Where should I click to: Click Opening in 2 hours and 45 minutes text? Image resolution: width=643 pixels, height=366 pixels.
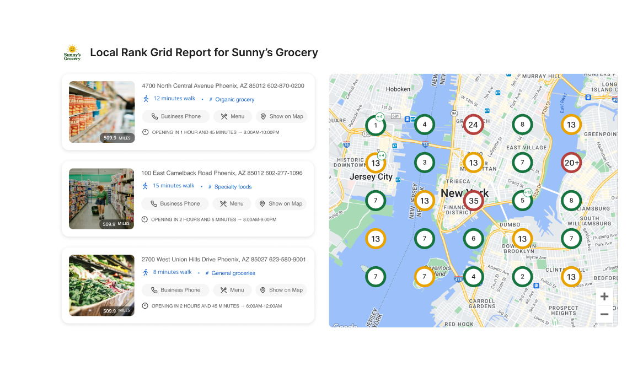pyautogui.click(x=217, y=306)
